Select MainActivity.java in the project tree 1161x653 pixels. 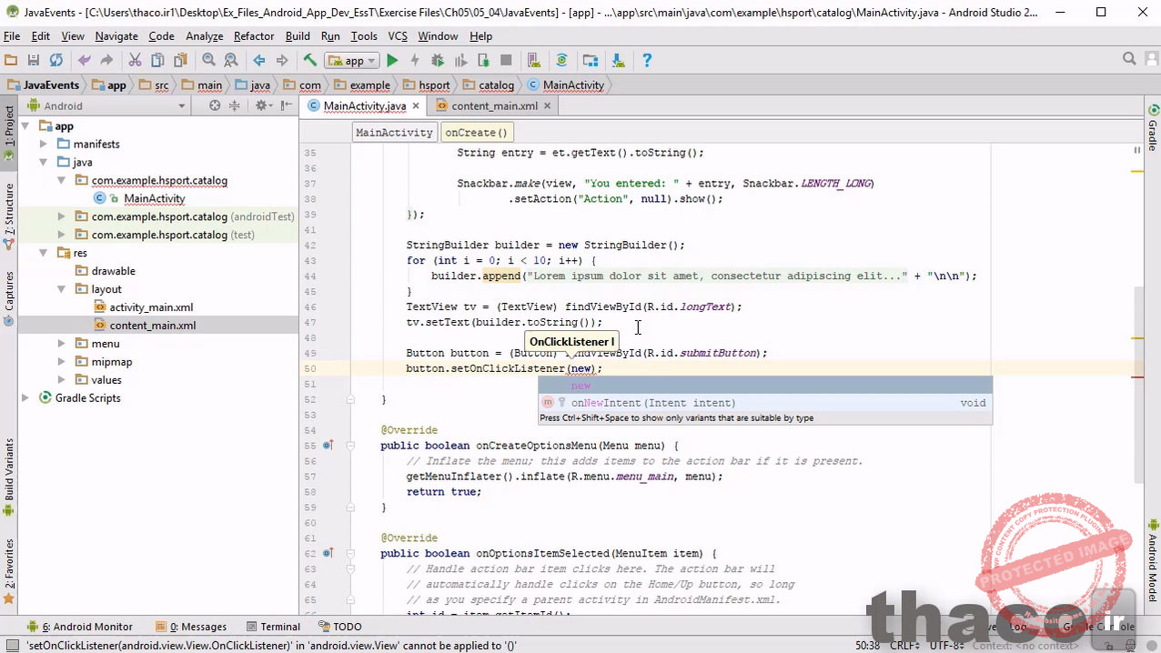[154, 198]
